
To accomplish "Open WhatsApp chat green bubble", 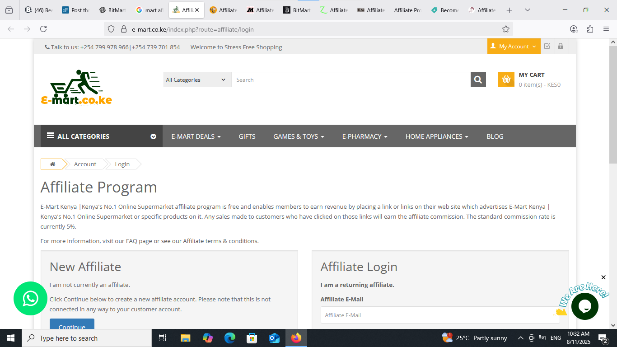I will click(30, 298).
